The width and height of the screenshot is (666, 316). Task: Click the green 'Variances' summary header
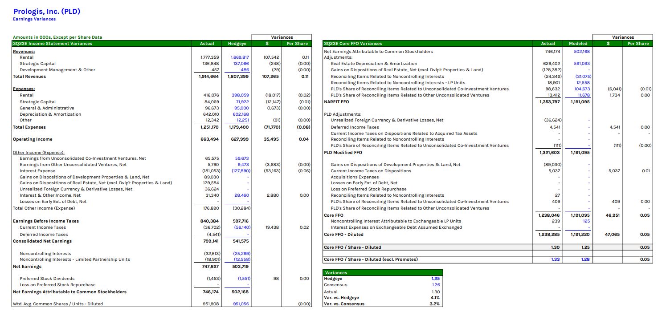coord(383,272)
